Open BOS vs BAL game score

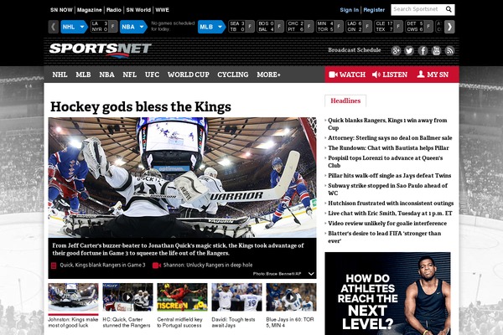pos(271,27)
